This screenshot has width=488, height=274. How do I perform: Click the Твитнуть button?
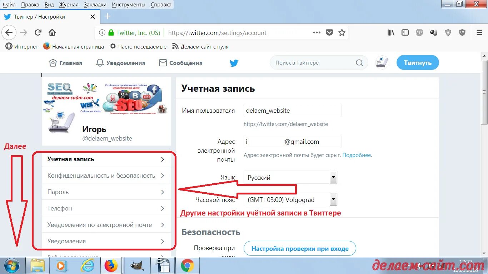coord(418,63)
